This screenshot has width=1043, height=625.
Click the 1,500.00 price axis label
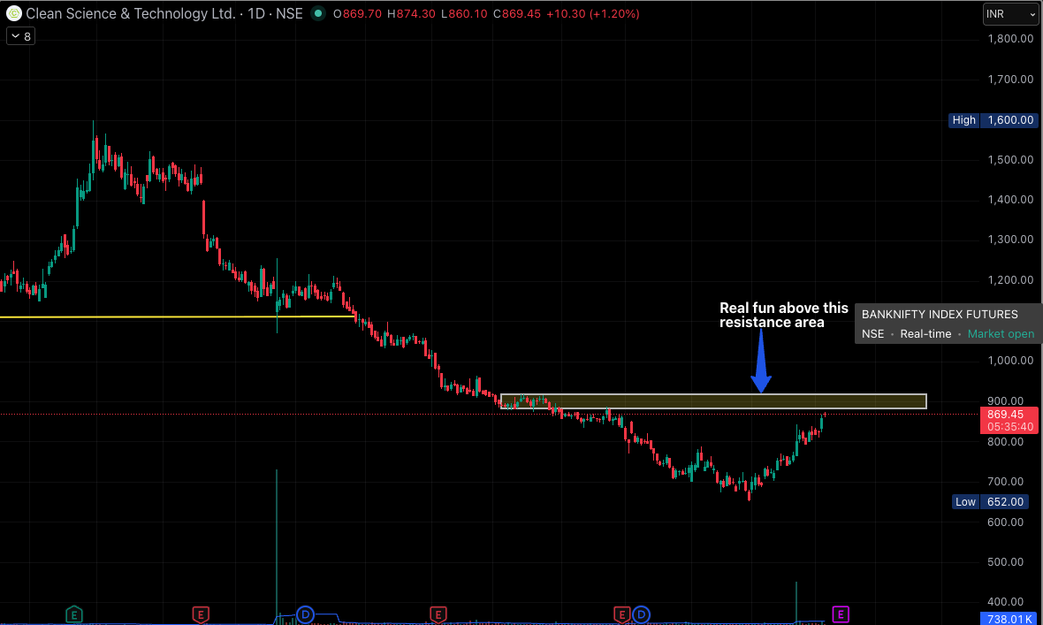pos(1010,160)
